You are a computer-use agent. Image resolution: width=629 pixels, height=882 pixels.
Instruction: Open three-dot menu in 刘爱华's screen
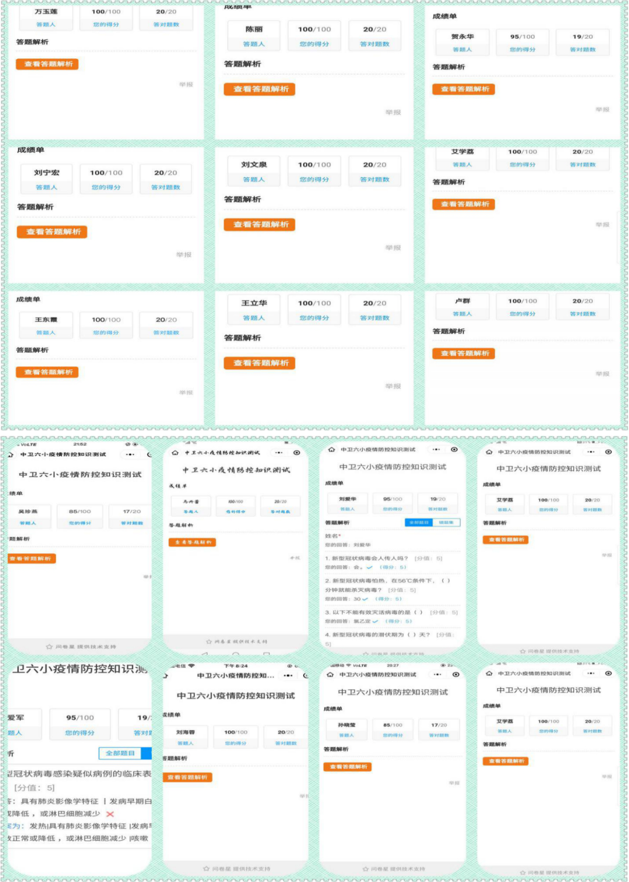(436, 449)
